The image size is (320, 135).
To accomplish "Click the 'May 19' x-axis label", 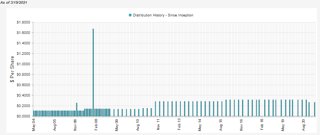I will pos(283,125).
